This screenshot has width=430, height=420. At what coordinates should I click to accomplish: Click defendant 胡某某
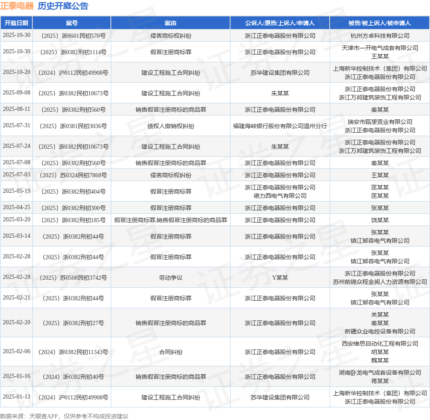click(380, 352)
